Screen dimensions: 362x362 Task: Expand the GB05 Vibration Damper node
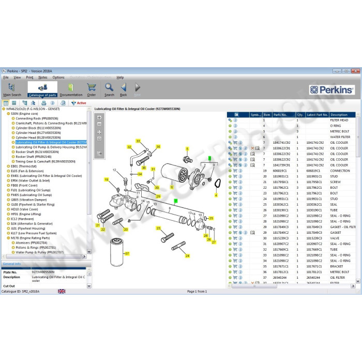click(8, 200)
